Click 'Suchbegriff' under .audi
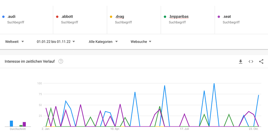The image size is (268, 136). [16, 22]
